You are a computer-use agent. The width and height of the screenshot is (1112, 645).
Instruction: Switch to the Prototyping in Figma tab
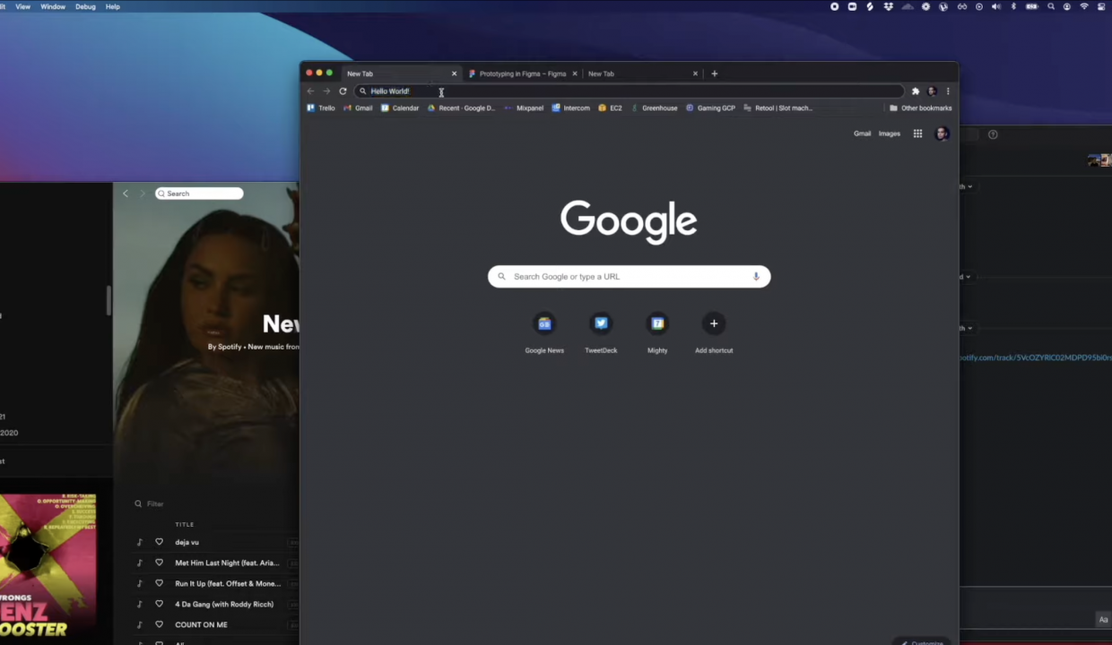(523, 73)
